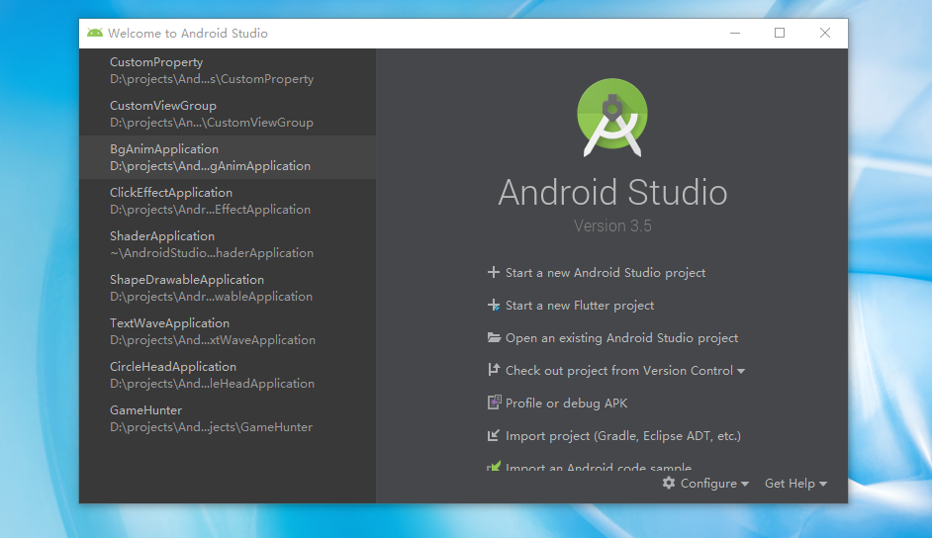Click the Profile or debug APK icon

[x=494, y=403]
